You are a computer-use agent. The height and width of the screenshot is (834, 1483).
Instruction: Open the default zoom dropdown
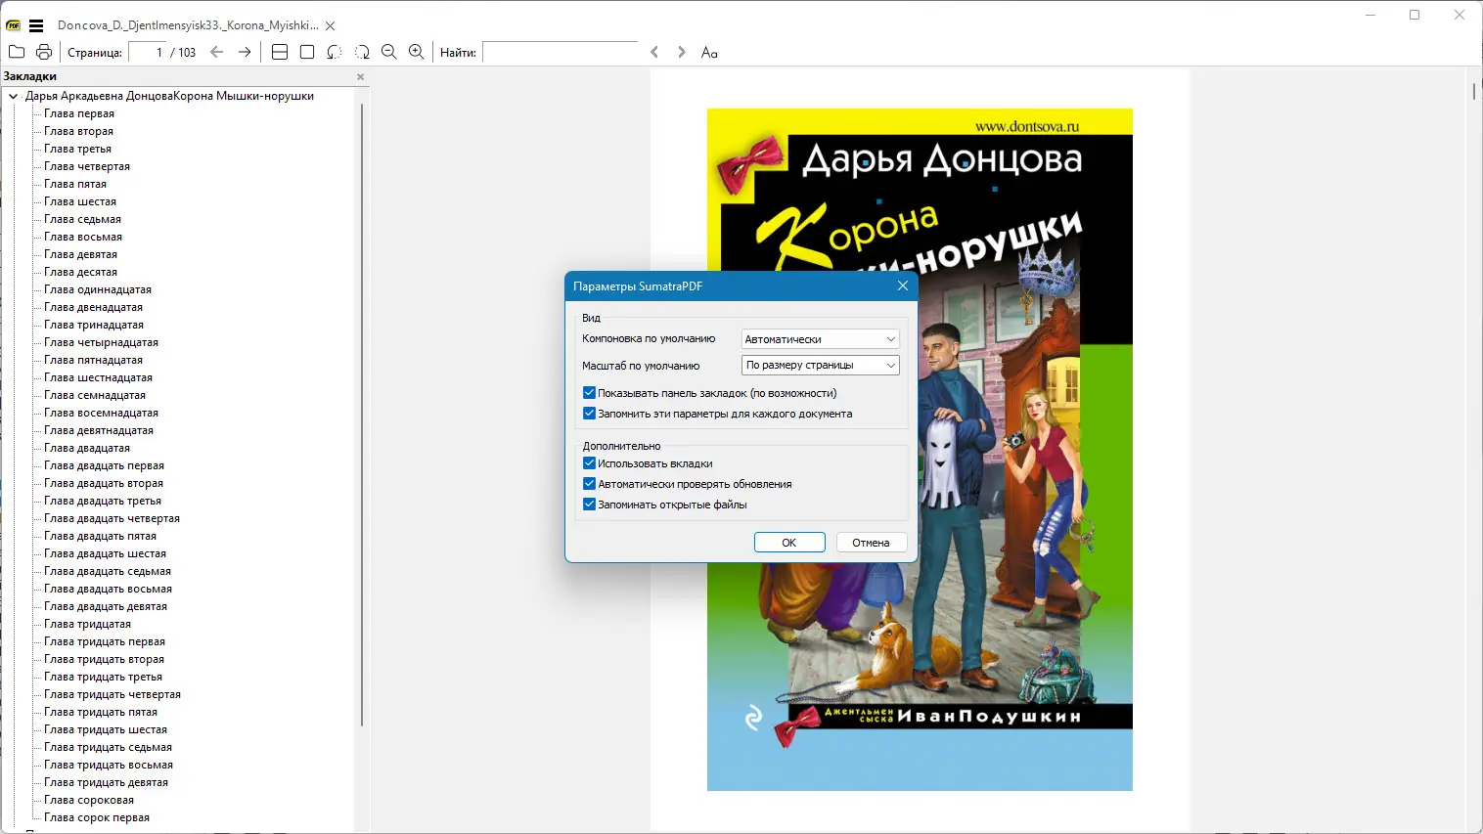click(818, 365)
